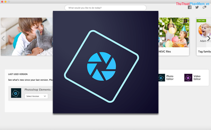Screen dimensions: 211x130
Task: Click the TRY THIS green badge
Action: [x=201, y=20]
